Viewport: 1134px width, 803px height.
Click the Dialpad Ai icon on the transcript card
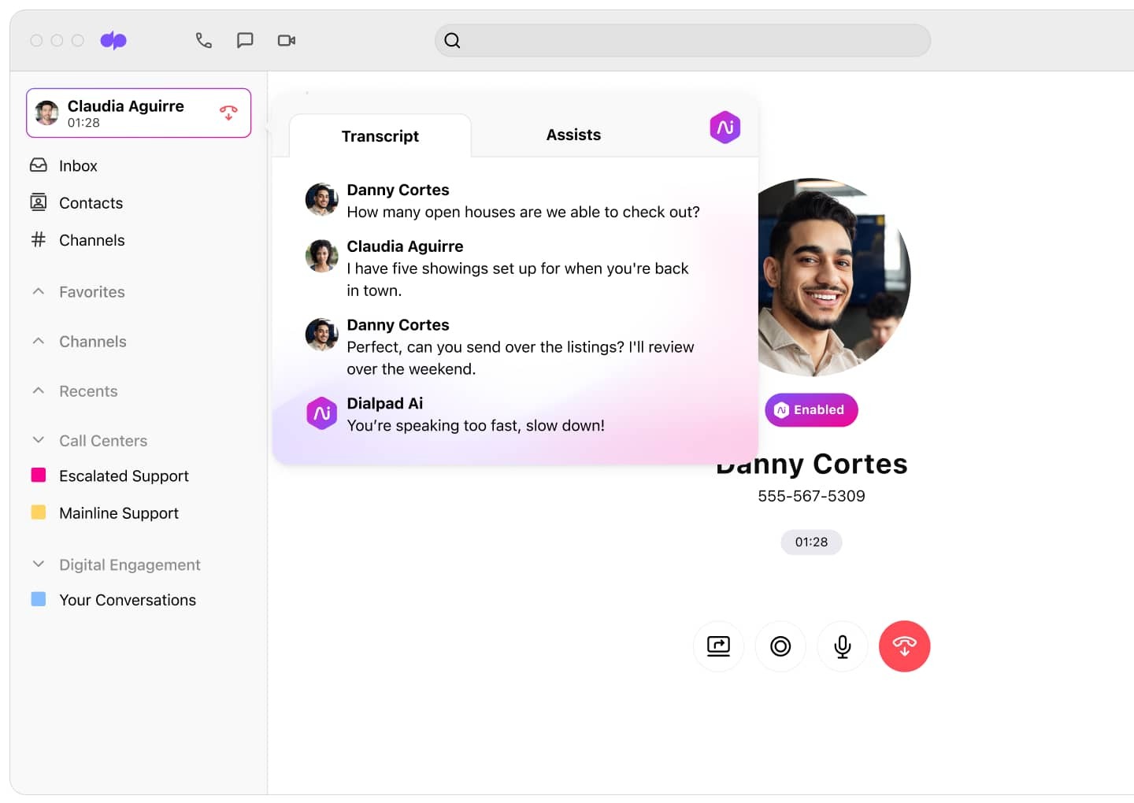click(724, 127)
